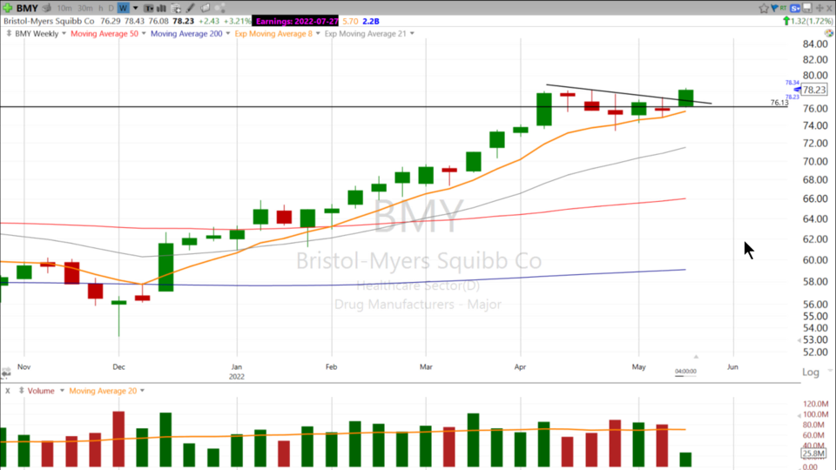Click the small triangle above 04:00:00

(696, 357)
